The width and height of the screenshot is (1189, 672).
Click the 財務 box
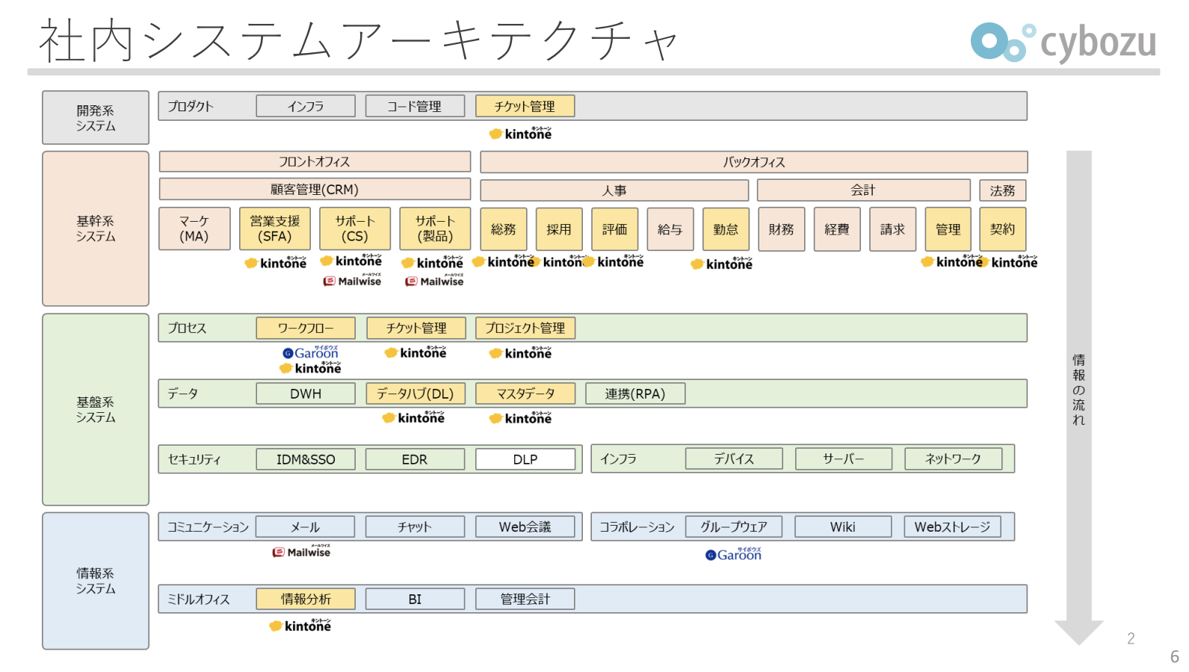[x=782, y=229]
